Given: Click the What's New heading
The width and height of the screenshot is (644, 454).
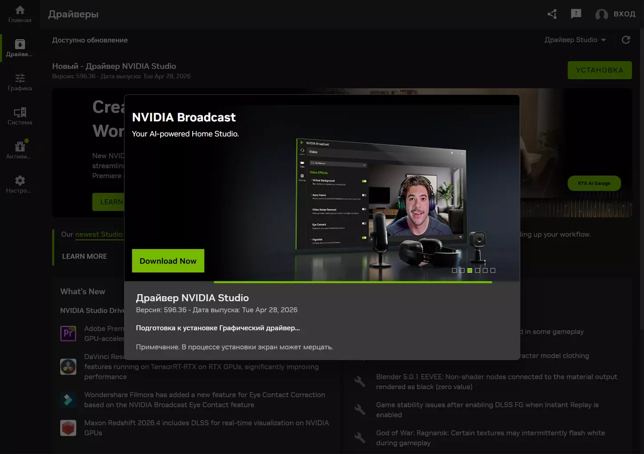Looking at the screenshot, I should point(83,292).
